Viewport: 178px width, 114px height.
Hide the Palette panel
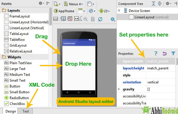pos(48,3)
